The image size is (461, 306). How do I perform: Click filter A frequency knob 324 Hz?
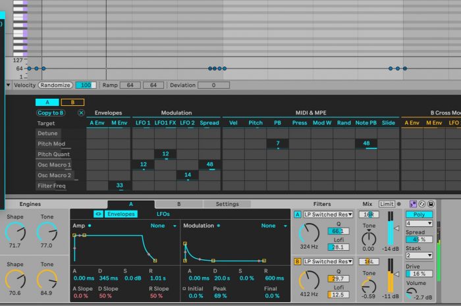(309, 234)
